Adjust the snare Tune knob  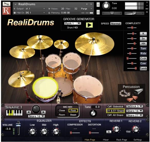click(93, 113)
